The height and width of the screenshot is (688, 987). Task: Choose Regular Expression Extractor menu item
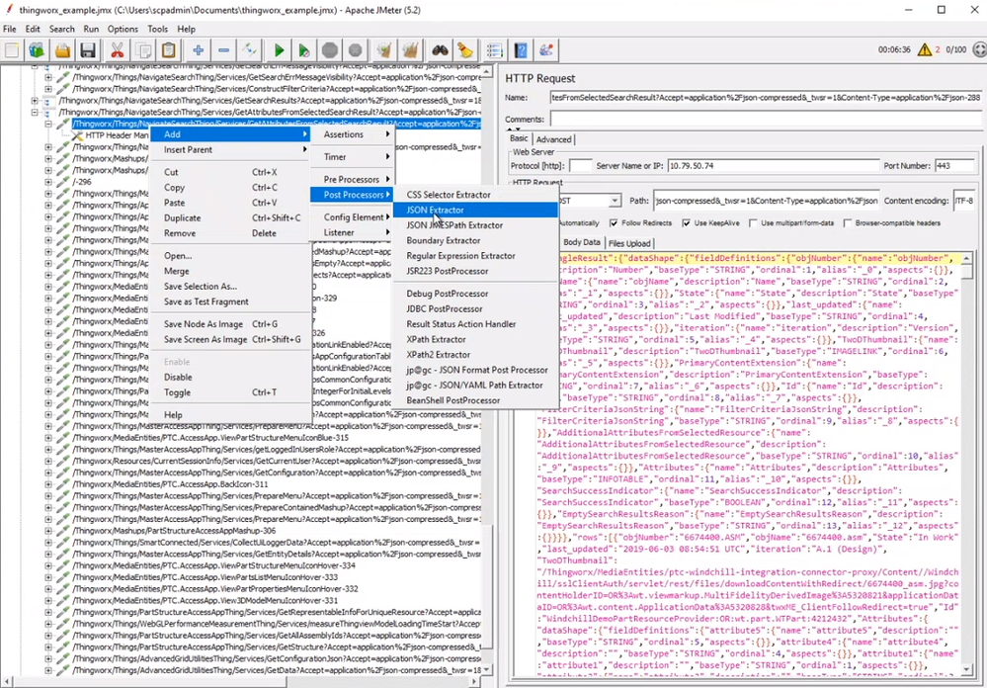click(x=460, y=256)
